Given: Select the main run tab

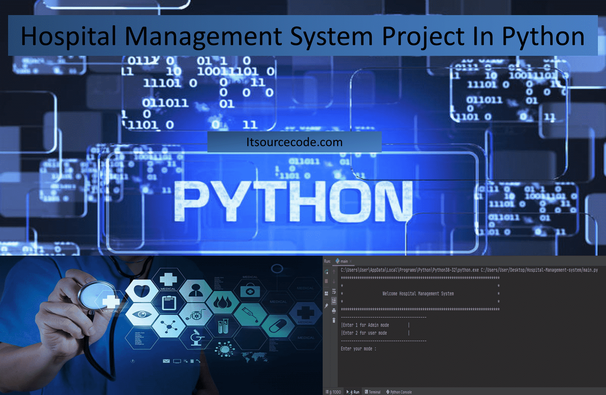Looking at the screenshot, I should point(344,261).
